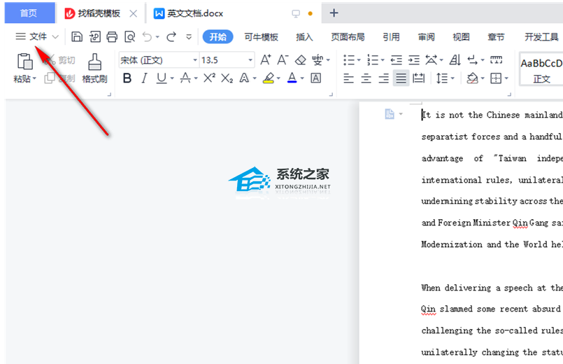This screenshot has width=563, height=364.
Task: Click the 粘贴 paste icon
Action: (24, 62)
